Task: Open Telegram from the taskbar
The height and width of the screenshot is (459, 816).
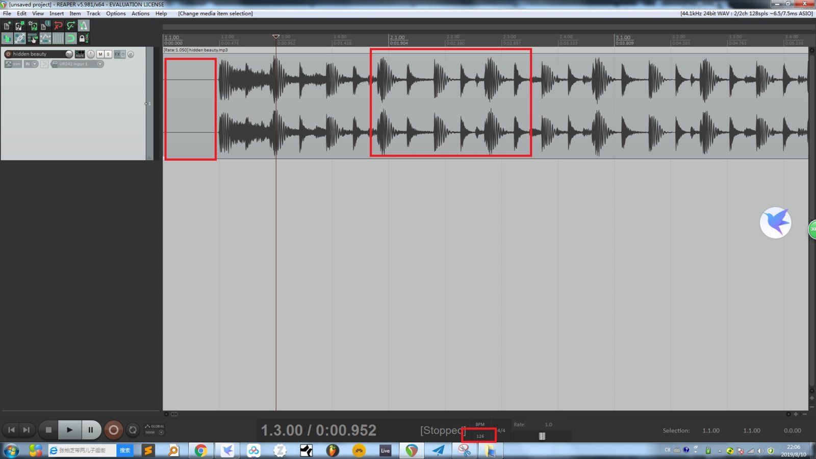Action: tap(438, 450)
